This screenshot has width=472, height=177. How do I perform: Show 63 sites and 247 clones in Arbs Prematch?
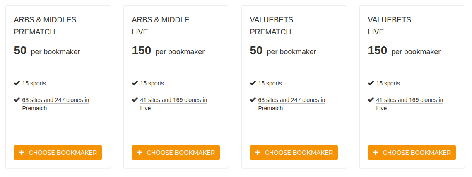pos(55,100)
